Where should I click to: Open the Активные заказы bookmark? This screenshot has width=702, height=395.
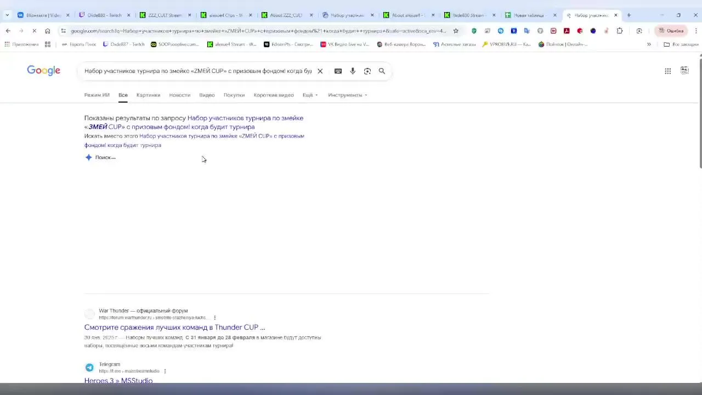pyautogui.click(x=455, y=44)
